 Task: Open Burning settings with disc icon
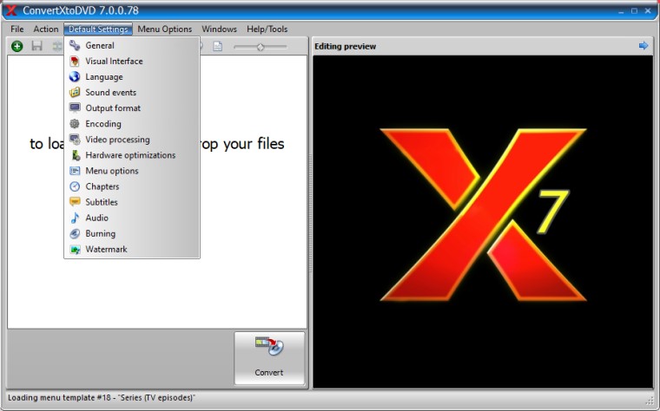132,233
